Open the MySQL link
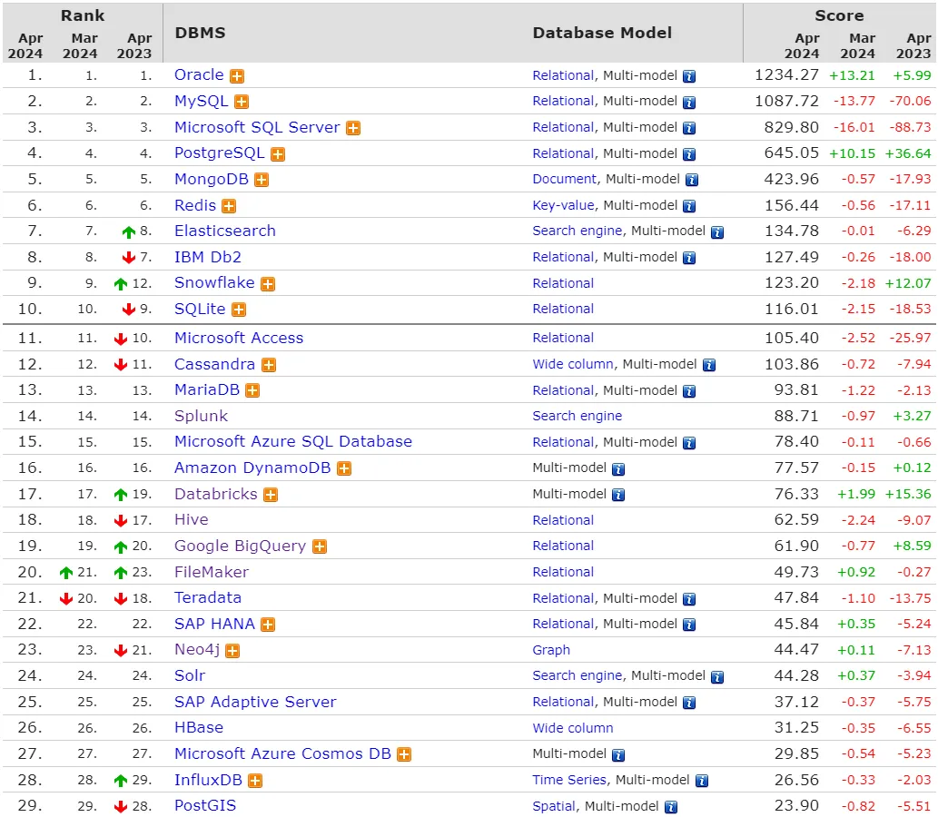Viewport: 938px width, 817px height. coord(201,101)
